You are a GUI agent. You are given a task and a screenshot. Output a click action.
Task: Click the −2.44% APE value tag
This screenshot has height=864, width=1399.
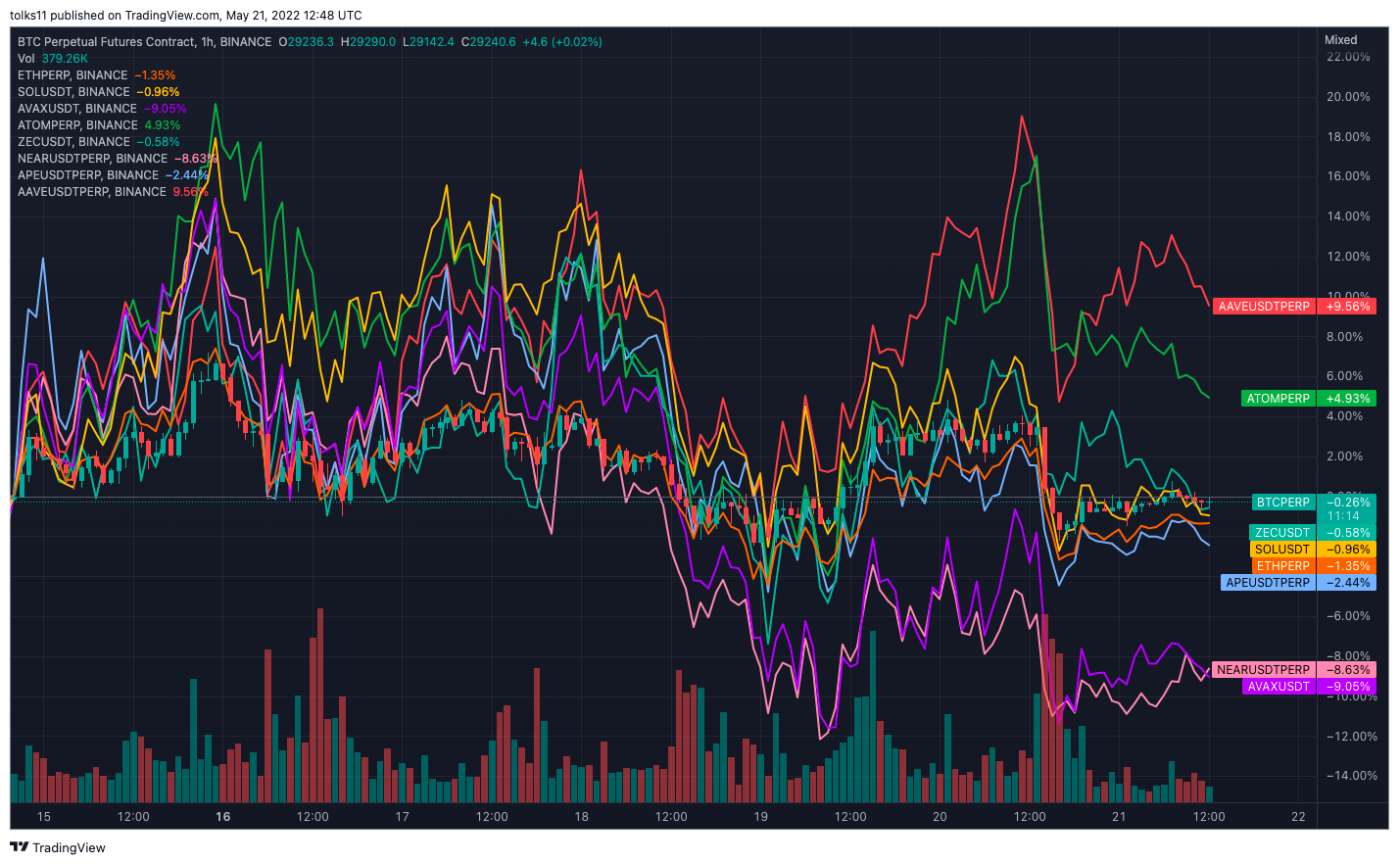click(x=1347, y=583)
